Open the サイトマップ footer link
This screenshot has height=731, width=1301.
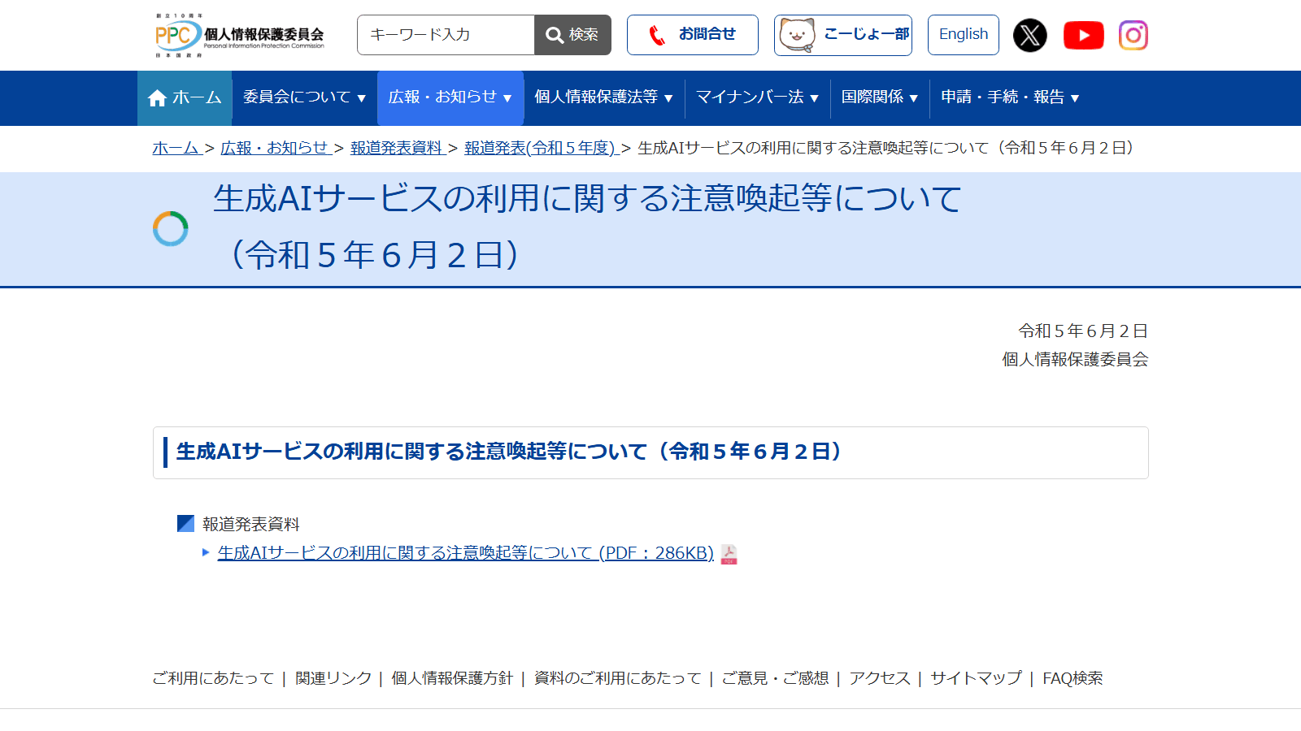tap(976, 678)
